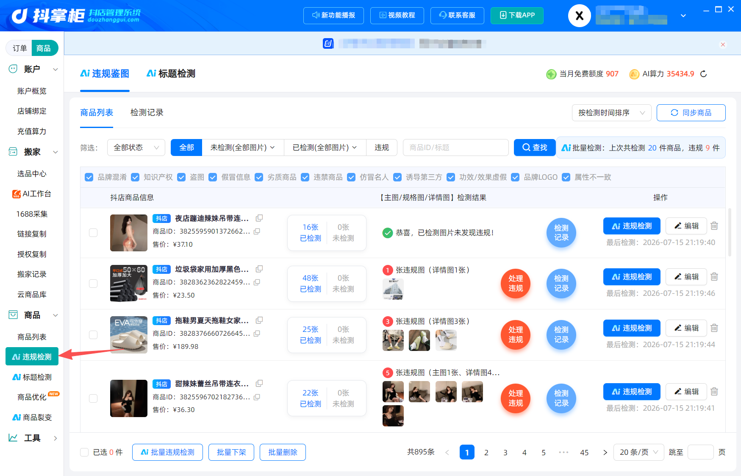
Task: Open the 20 条/页 page size dropdown
Action: coord(639,452)
